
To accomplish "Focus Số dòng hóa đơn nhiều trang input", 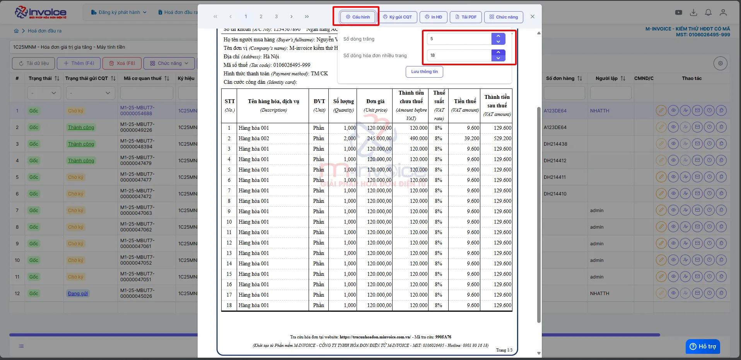I will [459, 55].
